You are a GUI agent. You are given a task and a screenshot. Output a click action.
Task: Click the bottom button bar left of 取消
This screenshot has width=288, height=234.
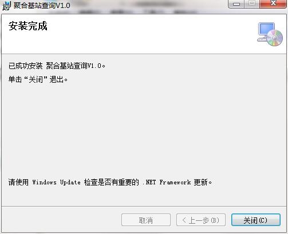(61, 220)
